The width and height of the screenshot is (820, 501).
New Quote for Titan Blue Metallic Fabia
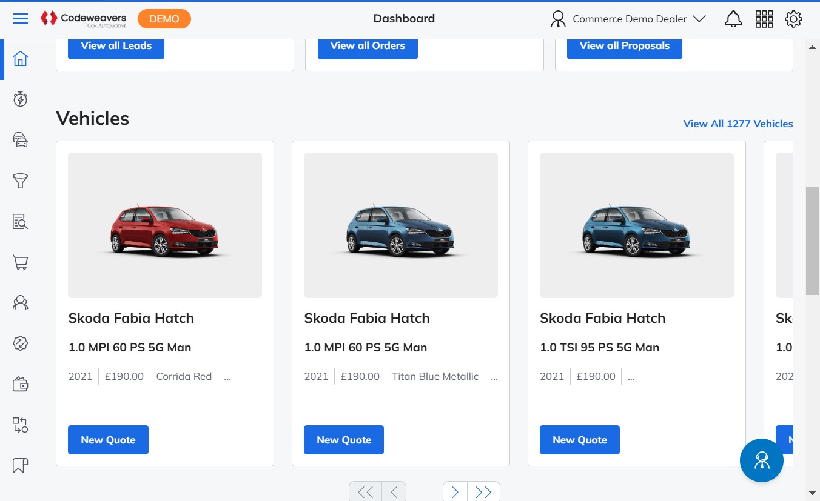click(344, 440)
